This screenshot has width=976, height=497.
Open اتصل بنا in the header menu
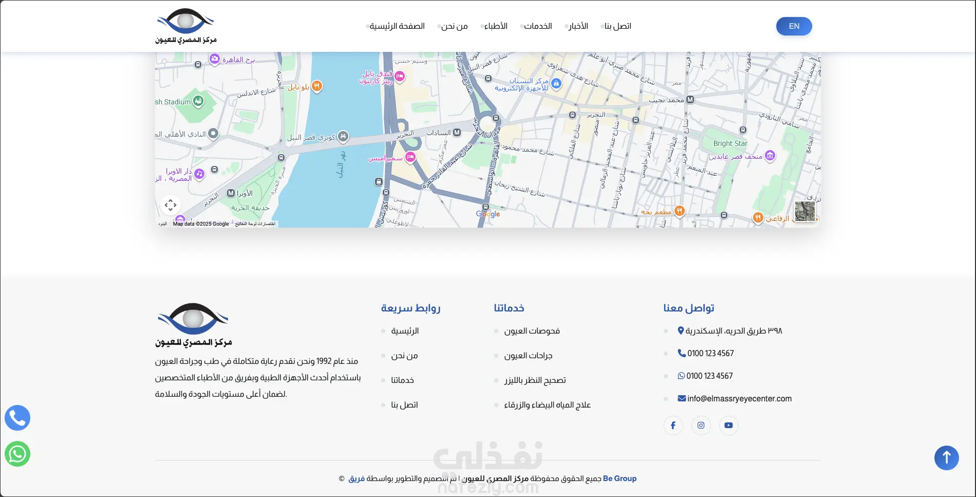point(617,26)
